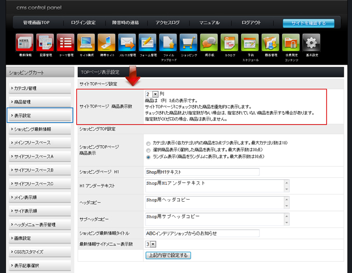The height and width of the screenshot is (273, 352).
Task: Open the ショッピング cart icon
Action: tap(188, 42)
